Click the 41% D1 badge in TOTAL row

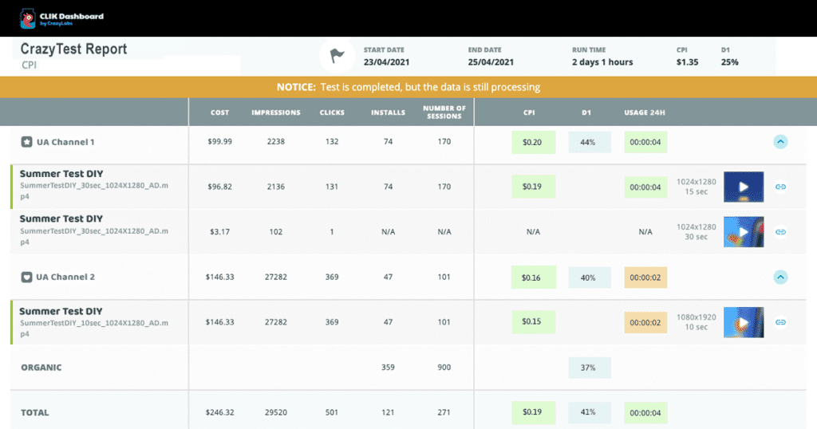click(590, 411)
